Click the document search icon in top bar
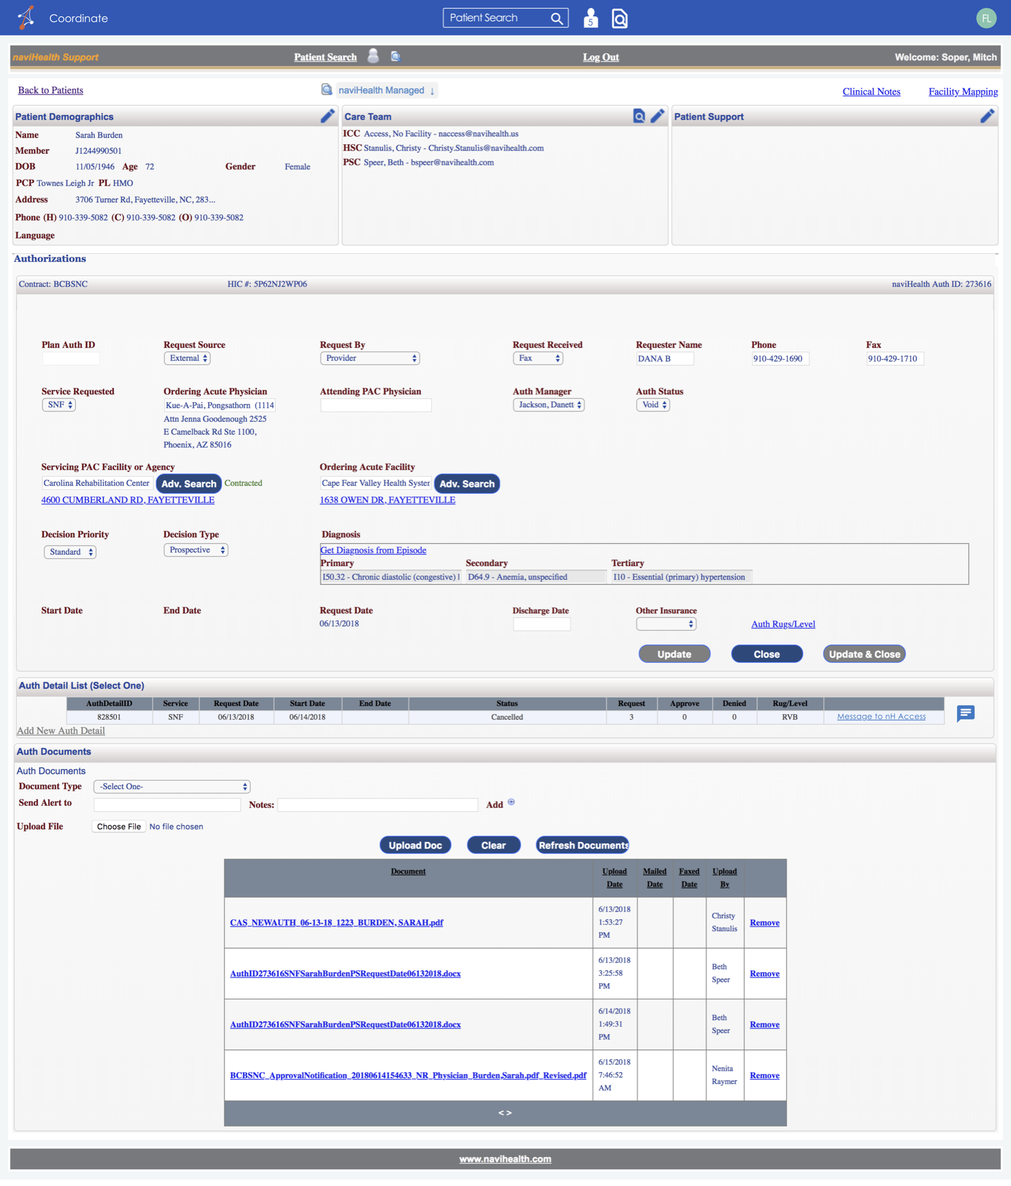 [x=620, y=18]
